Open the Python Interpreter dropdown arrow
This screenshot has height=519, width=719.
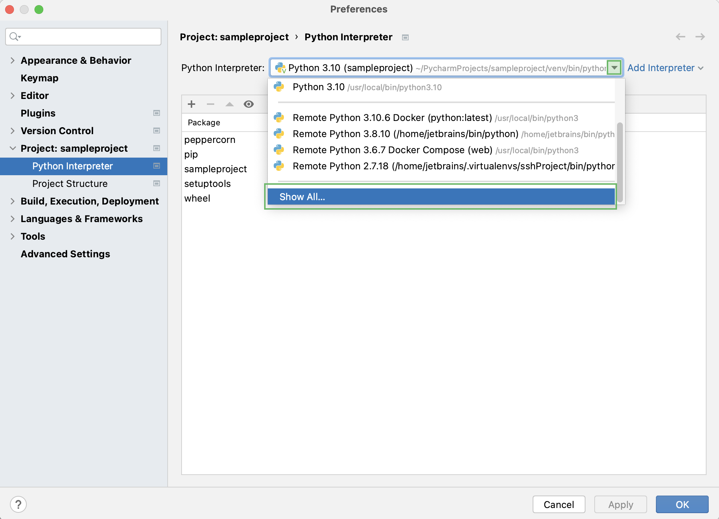pyautogui.click(x=614, y=67)
